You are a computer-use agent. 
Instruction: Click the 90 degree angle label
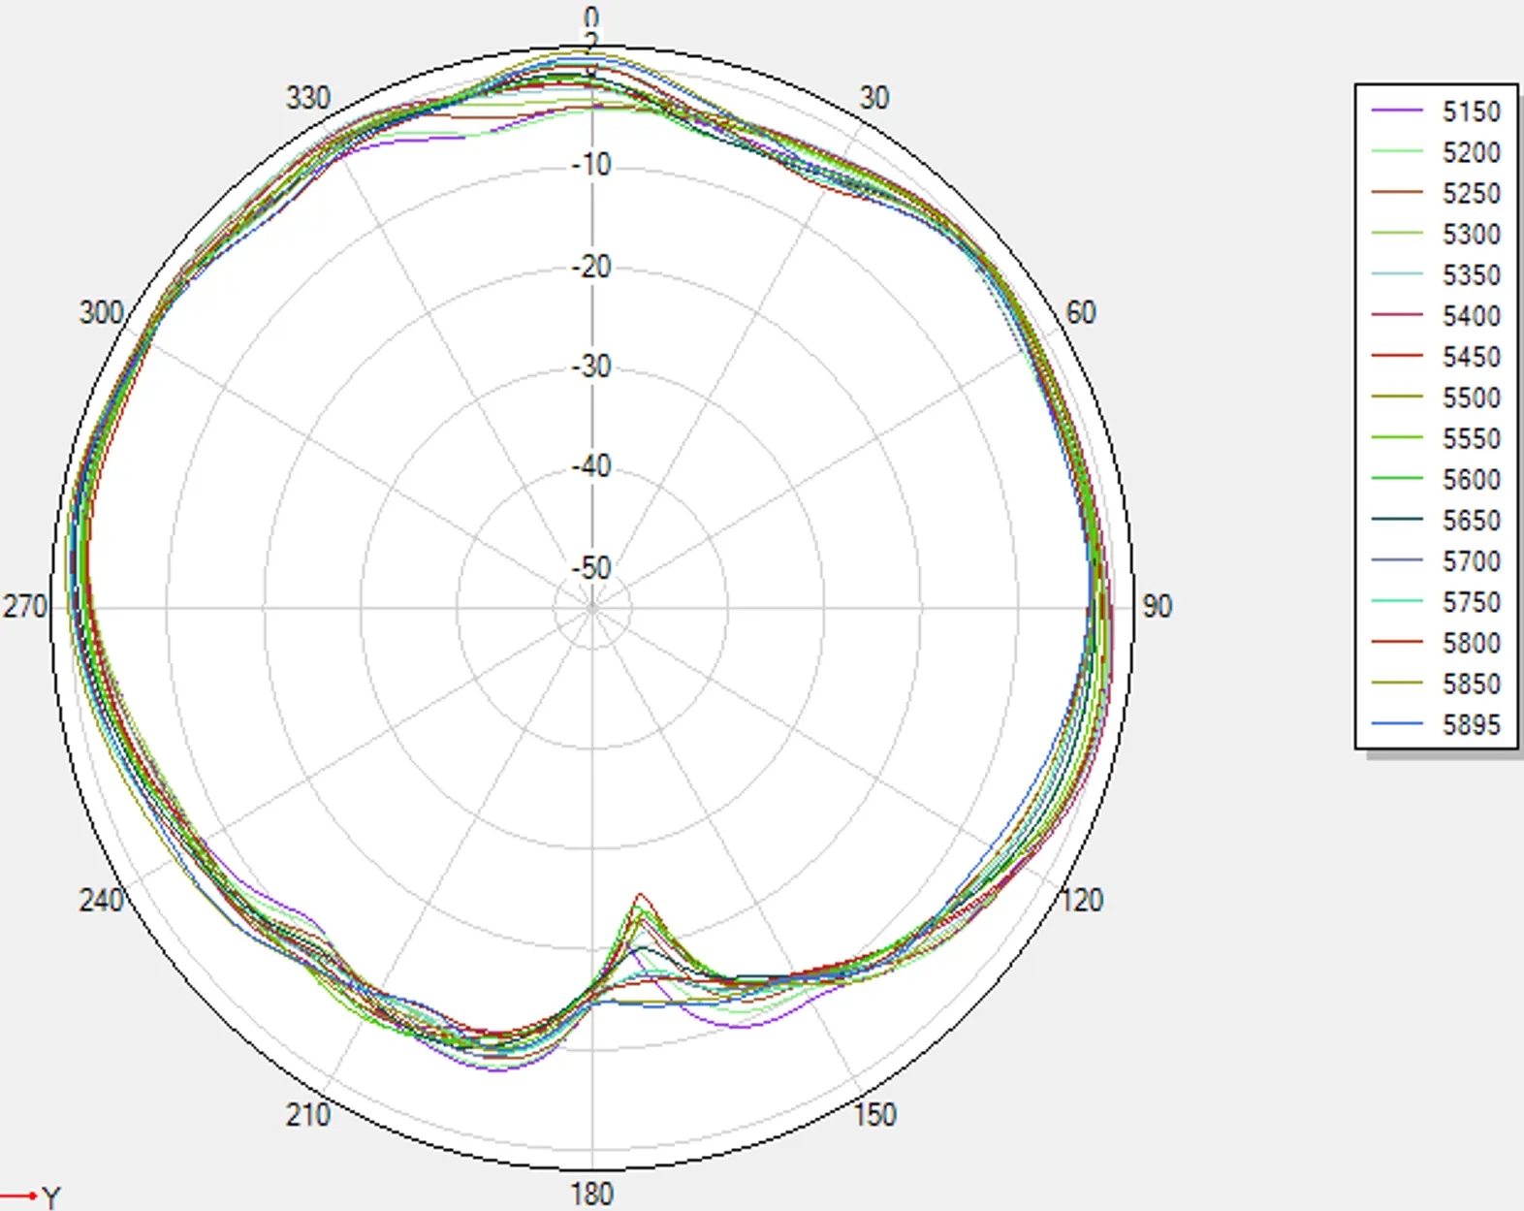[1157, 607]
